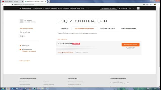
Task: Click Закончить пробный период link
Action: pyautogui.click(x=65, y=52)
